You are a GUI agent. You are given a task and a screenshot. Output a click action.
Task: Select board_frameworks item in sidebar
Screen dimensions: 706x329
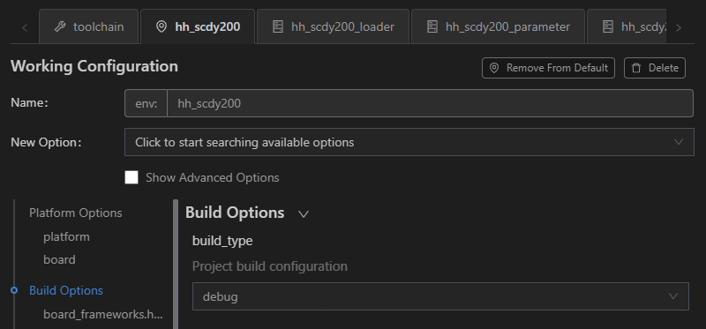(102, 314)
